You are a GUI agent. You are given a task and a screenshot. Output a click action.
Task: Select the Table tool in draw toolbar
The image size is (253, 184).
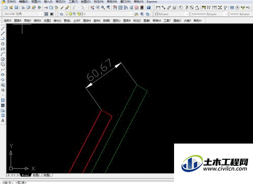tap(3, 116)
